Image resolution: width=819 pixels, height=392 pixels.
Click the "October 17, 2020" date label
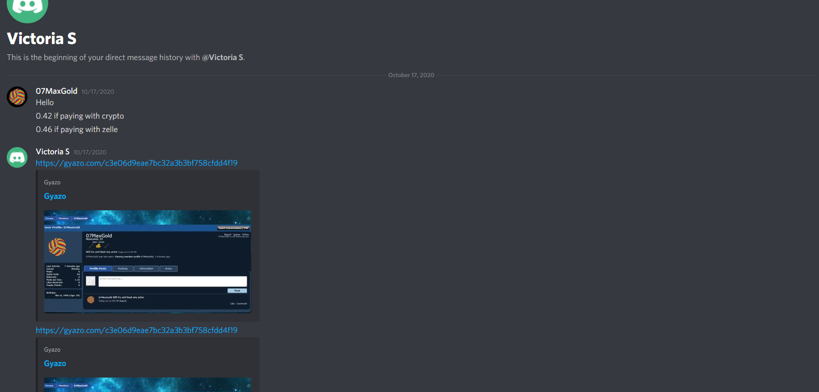point(411,75)
